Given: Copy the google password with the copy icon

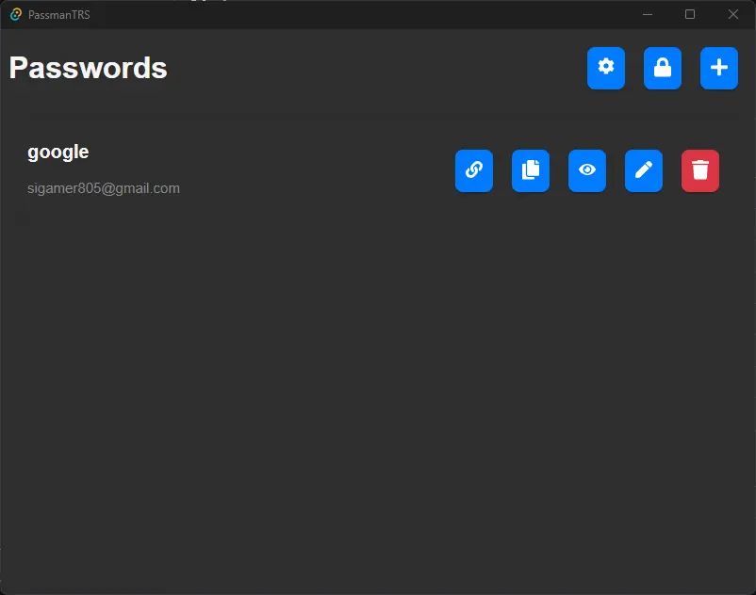Looking at the screenshot, I should click(x=530, y=170).
